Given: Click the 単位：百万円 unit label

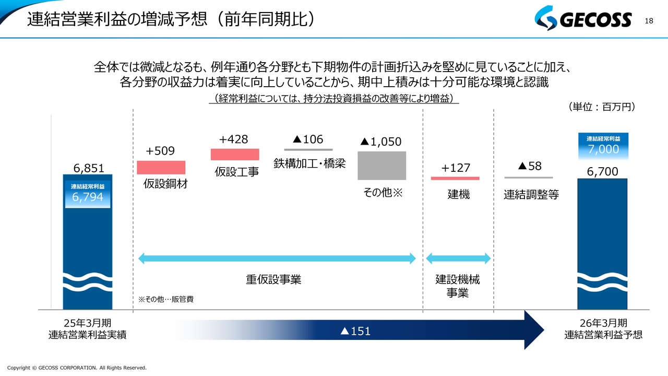Looking at the screenshot, I should [601, 107].
